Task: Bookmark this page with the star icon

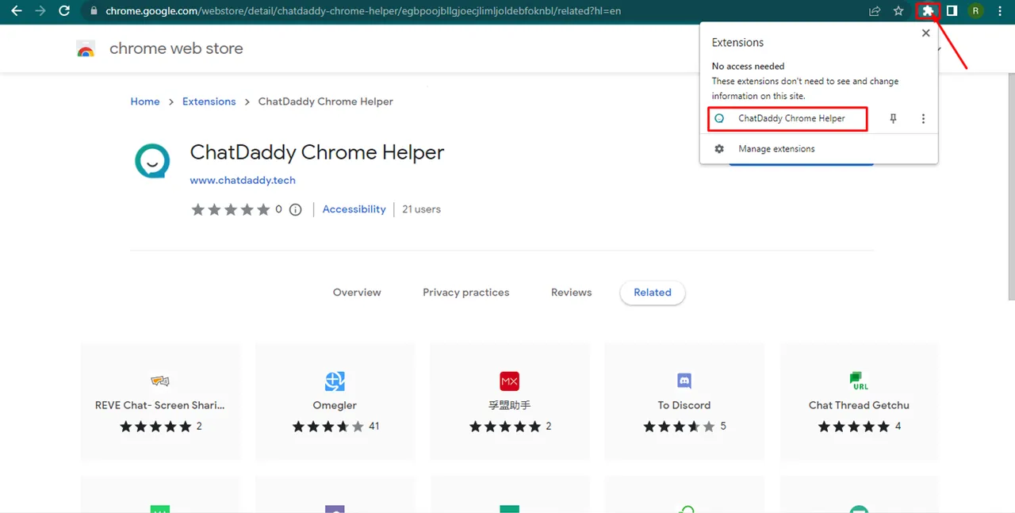Action: [898, 11]
